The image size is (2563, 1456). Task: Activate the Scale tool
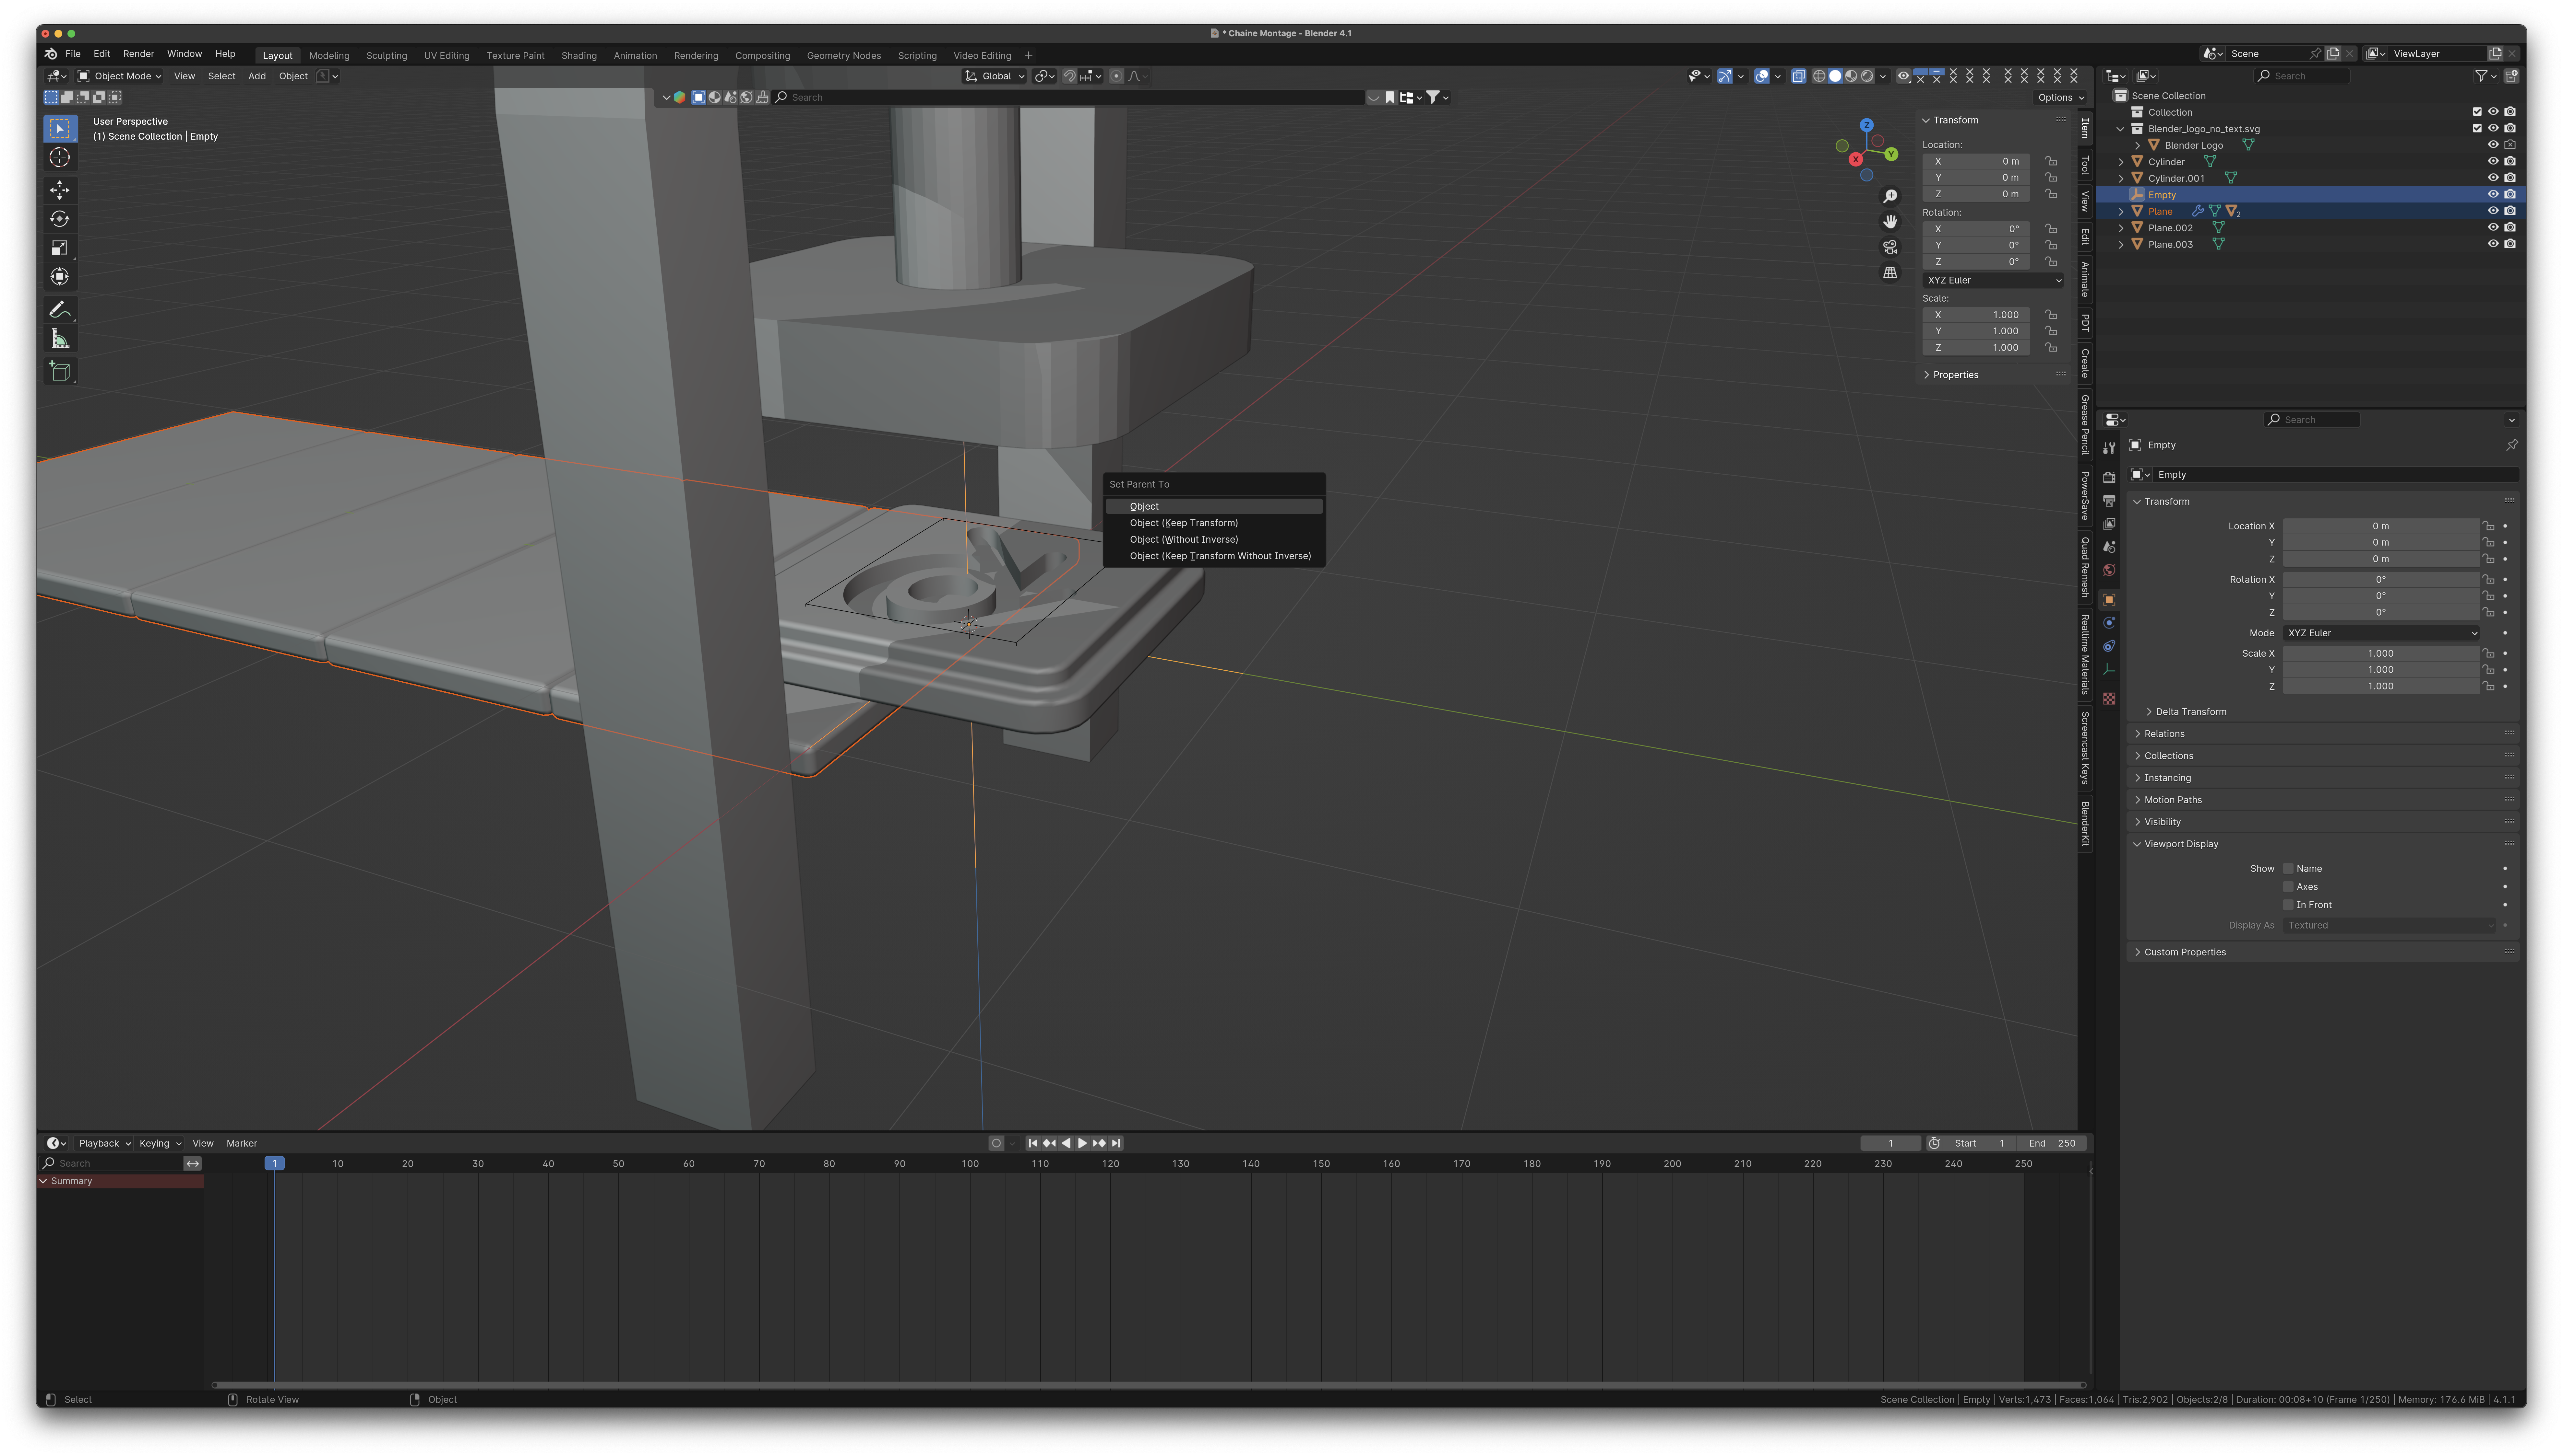point(60,248)
